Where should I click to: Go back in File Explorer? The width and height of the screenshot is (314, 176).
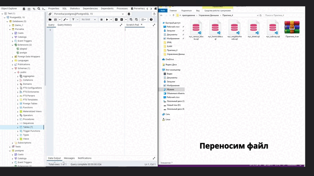click(162, 15)
